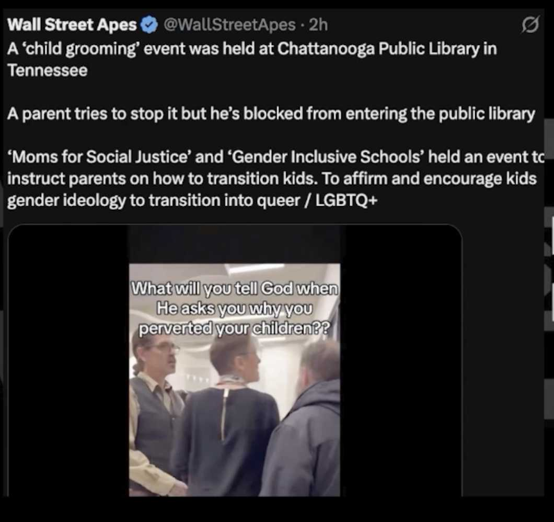The width and height of the screenshot is (554, 522).
Task: Click the 'A parent tries to stop it' line
Action: tap(271, 114)
